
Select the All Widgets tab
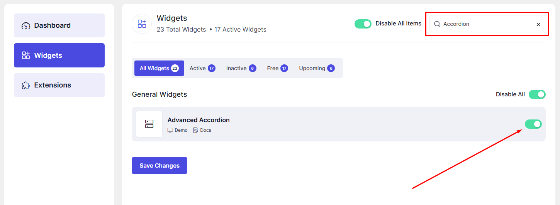click(x=159, y=68)
